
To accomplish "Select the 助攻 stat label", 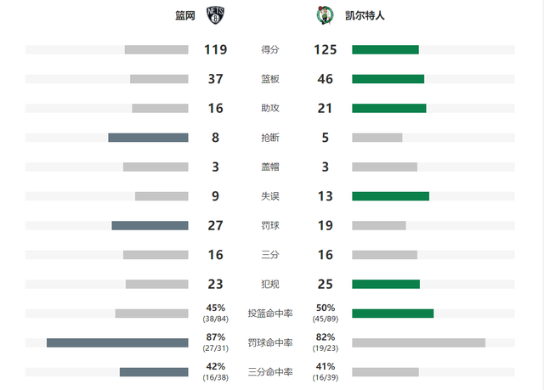I will pos(270,108).
